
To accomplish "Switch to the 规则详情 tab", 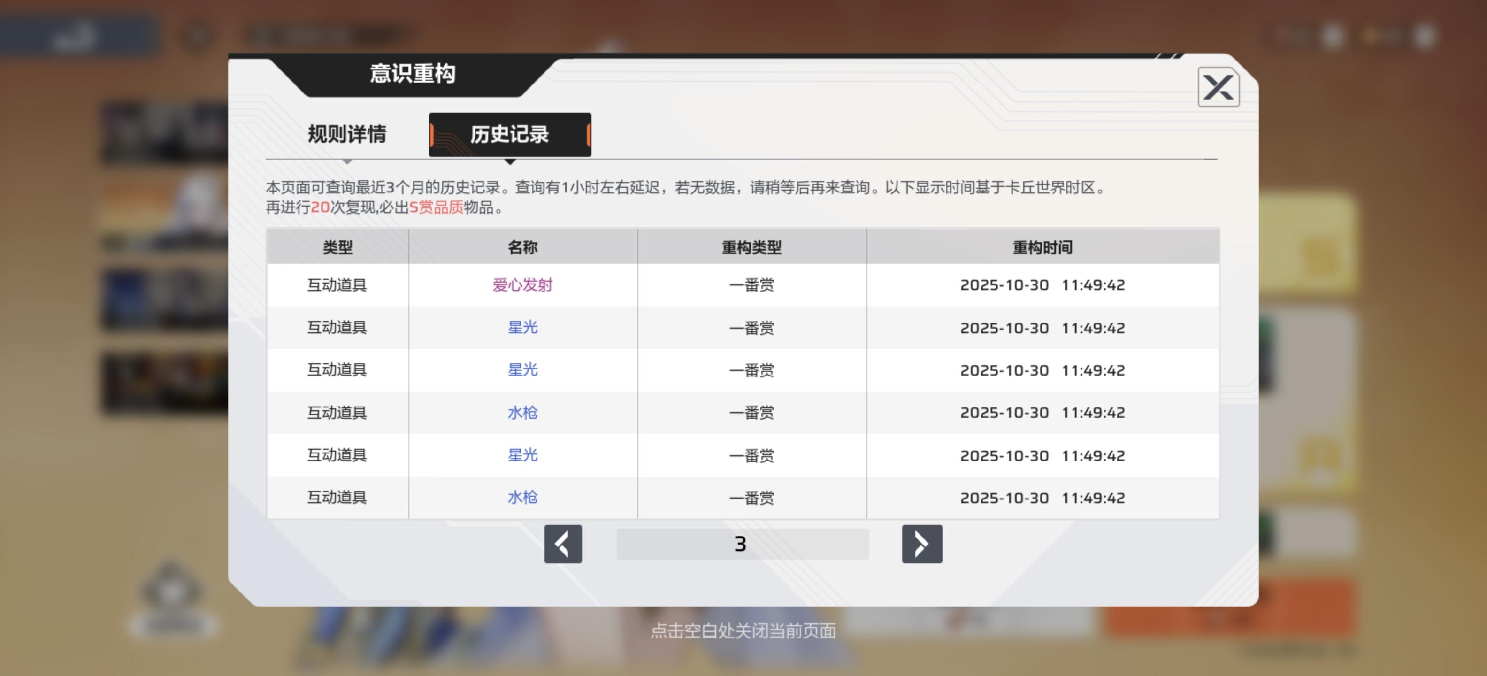I will pos(347,134).
